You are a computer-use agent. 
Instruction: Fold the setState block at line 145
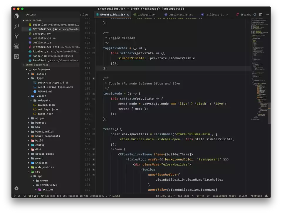(93, 53)
